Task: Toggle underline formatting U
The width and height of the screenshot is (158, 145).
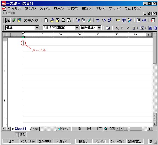Action: (x=134, y=28)
